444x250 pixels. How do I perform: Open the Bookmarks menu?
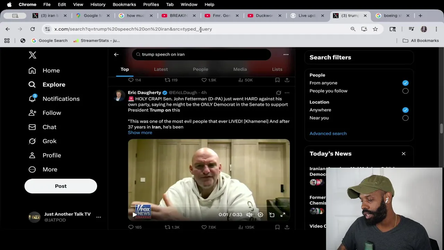click(x=124, y=5)
